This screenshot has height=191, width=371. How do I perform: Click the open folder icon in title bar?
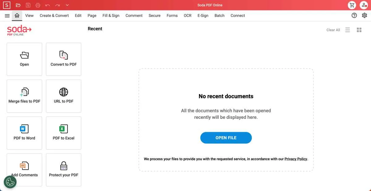tap(18, 5)
